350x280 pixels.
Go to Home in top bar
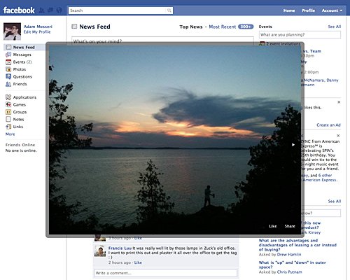coord(289,10)
